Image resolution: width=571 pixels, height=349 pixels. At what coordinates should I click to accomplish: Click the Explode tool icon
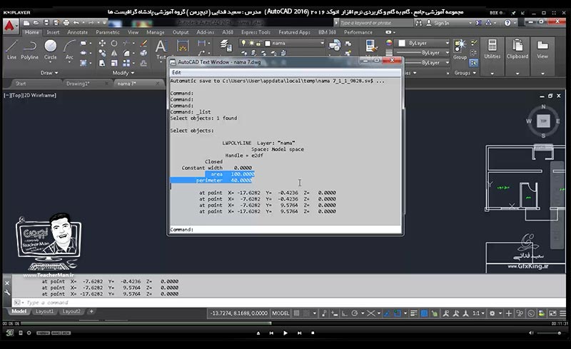144,54
